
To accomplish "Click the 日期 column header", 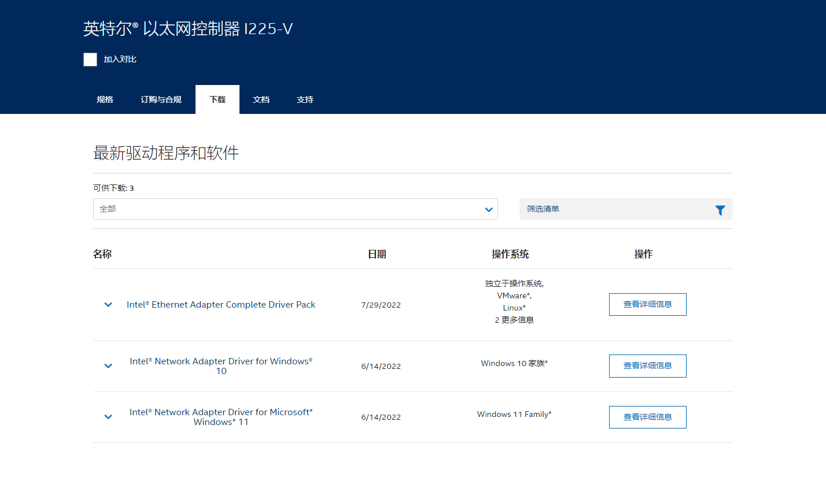I will (377, 254).
